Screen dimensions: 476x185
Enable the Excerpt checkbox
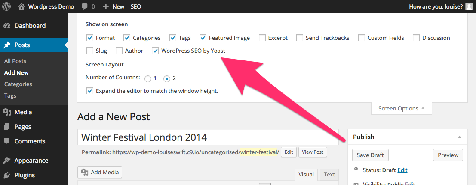262,38
